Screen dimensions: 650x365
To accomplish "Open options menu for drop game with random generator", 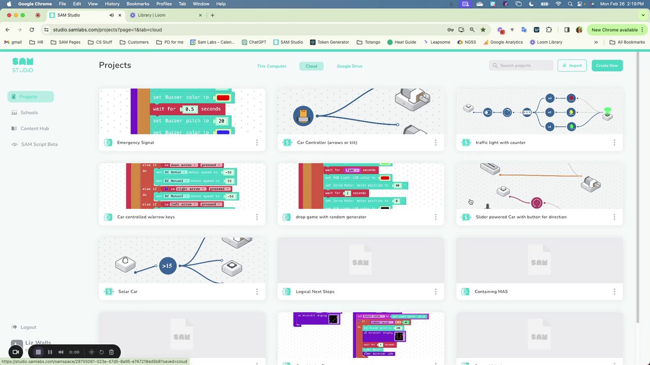I will pyautogui.click(x=435, y=217).
